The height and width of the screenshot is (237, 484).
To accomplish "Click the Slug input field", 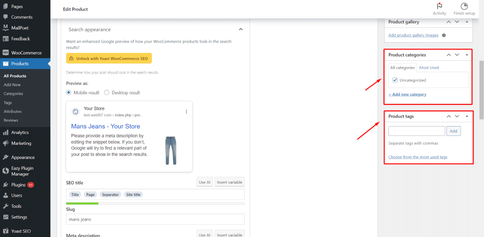I will pyautogui.click(x=155, y=220).
